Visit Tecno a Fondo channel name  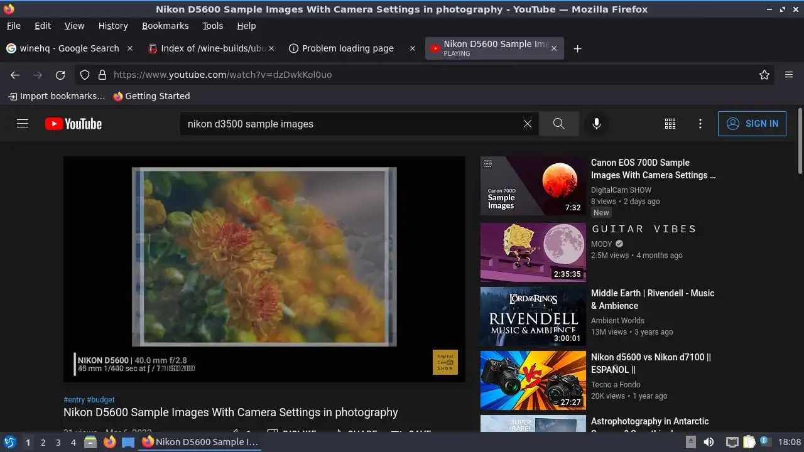[616, 385]
